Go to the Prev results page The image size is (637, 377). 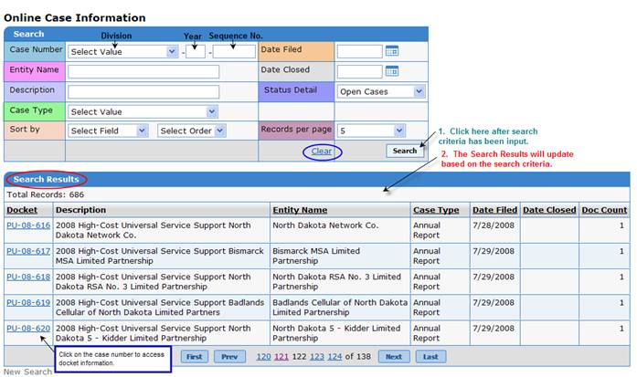point(229,357)
